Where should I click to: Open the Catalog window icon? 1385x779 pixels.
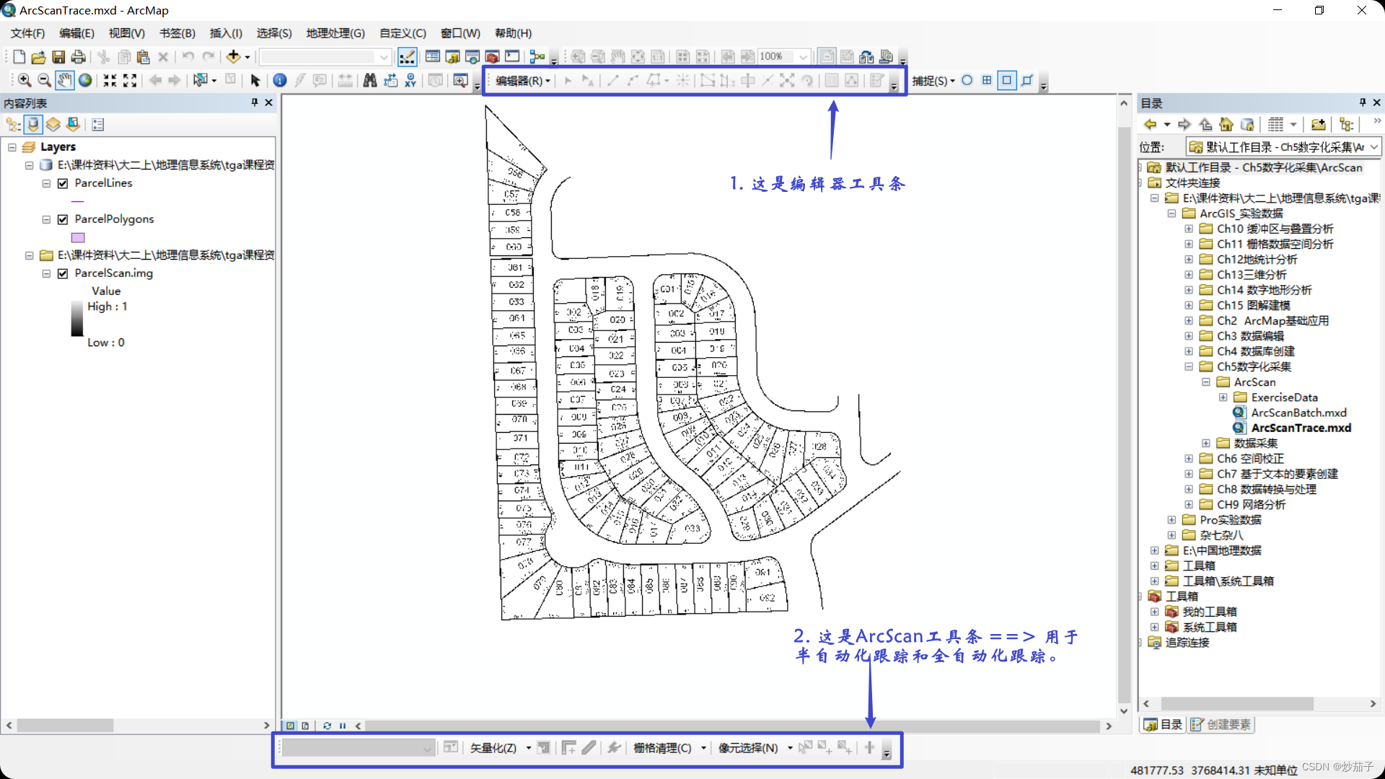(x=452, y=57)
